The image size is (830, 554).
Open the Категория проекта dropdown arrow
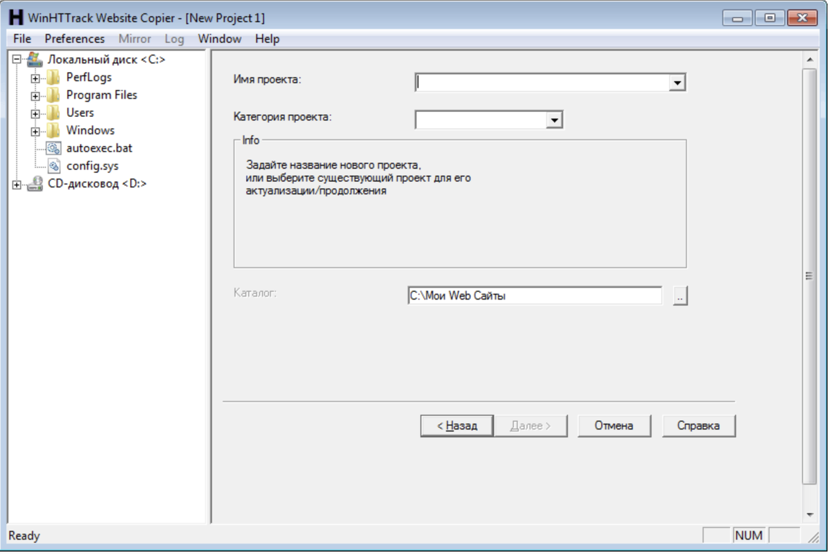pyautogui.click(x=554, y=120)
